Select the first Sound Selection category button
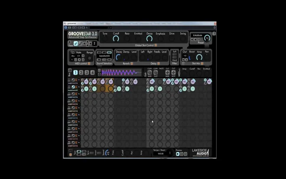This screenshot has width=286, height=179. coord(99,53)
